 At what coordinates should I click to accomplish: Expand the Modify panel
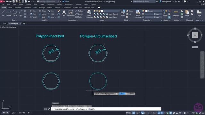(45, 20)
